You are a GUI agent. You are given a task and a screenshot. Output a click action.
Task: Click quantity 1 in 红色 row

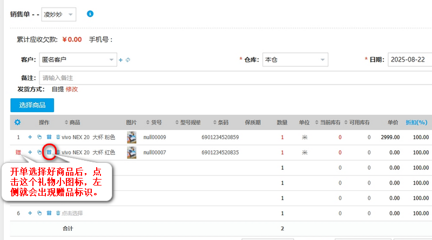[282, 152]
